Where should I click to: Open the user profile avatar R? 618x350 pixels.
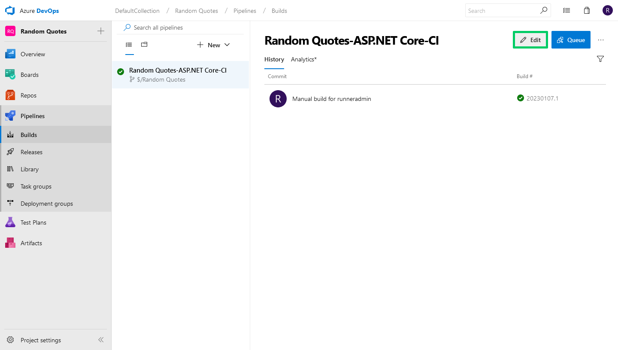pyautogui.click(x=607, y=11)
